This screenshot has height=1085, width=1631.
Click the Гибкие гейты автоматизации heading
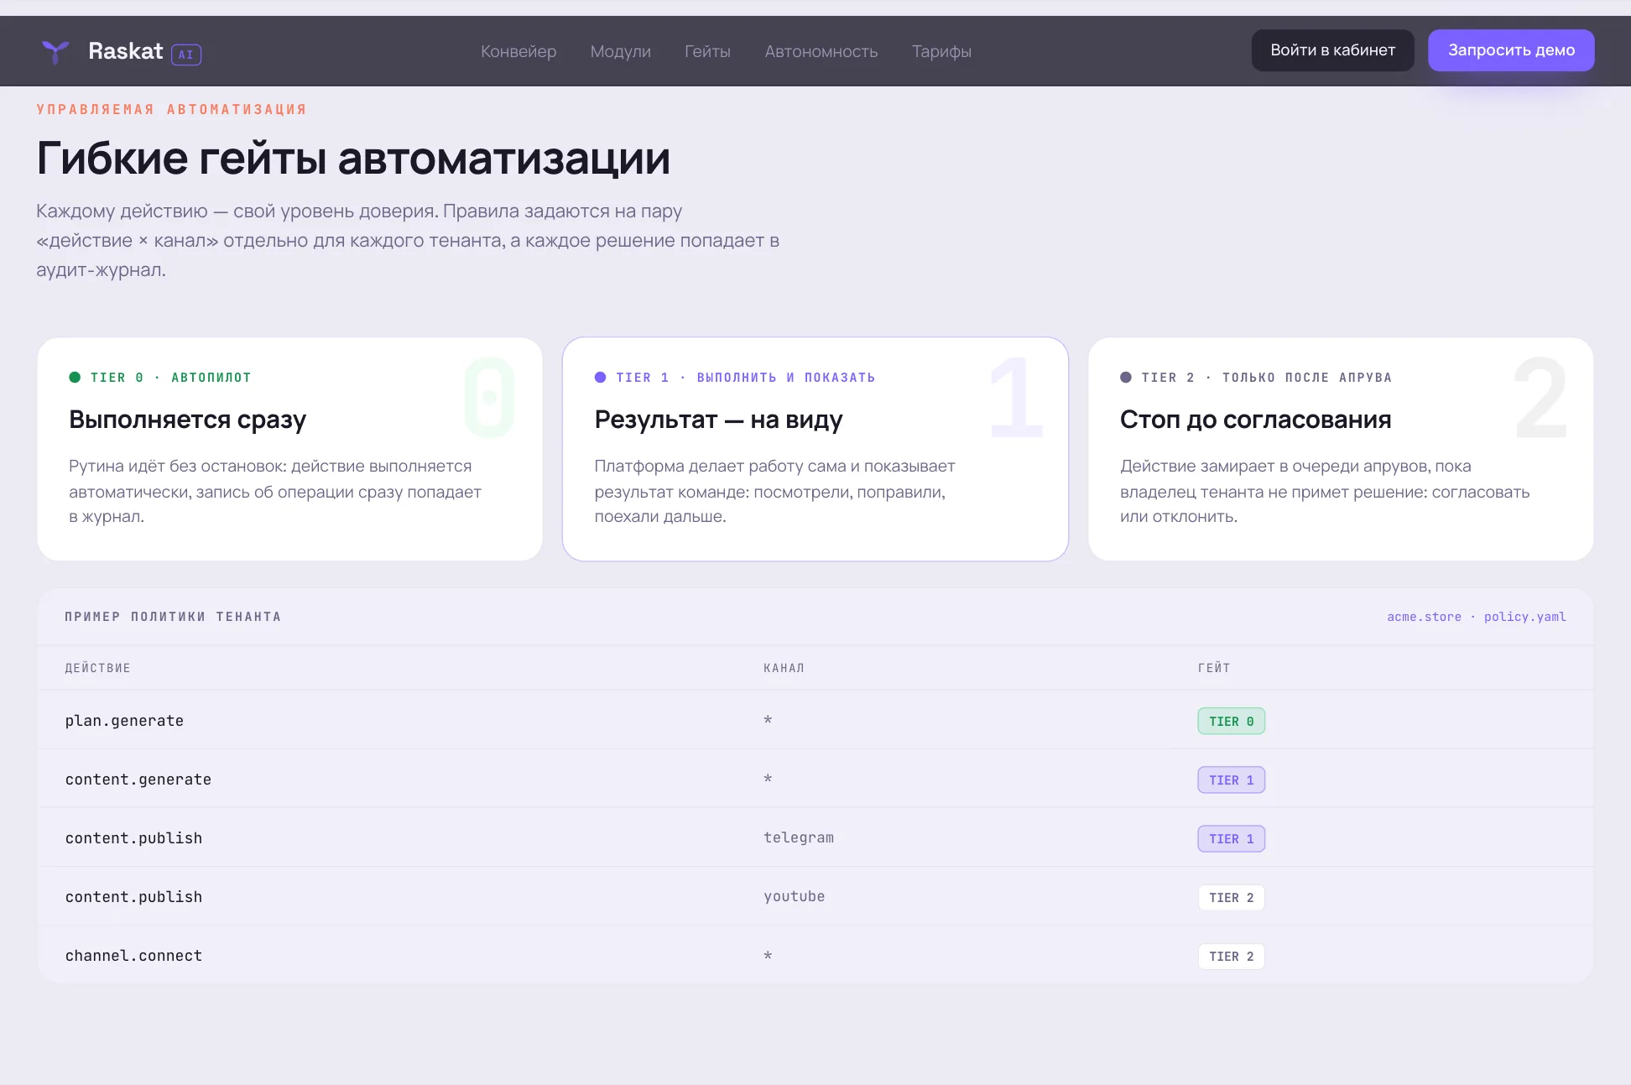coord(353,159)
